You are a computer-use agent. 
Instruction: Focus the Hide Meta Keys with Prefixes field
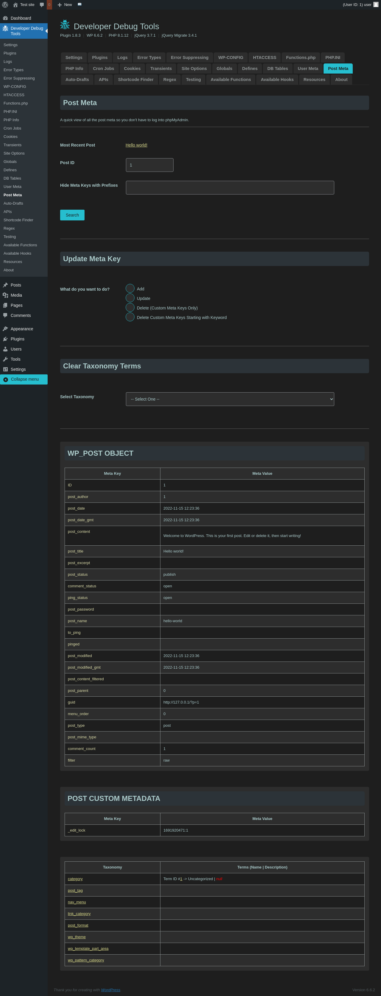pos(230,188)
